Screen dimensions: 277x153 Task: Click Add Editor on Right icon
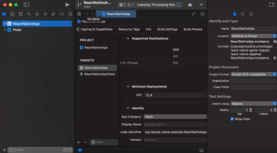tap(203, 14)
